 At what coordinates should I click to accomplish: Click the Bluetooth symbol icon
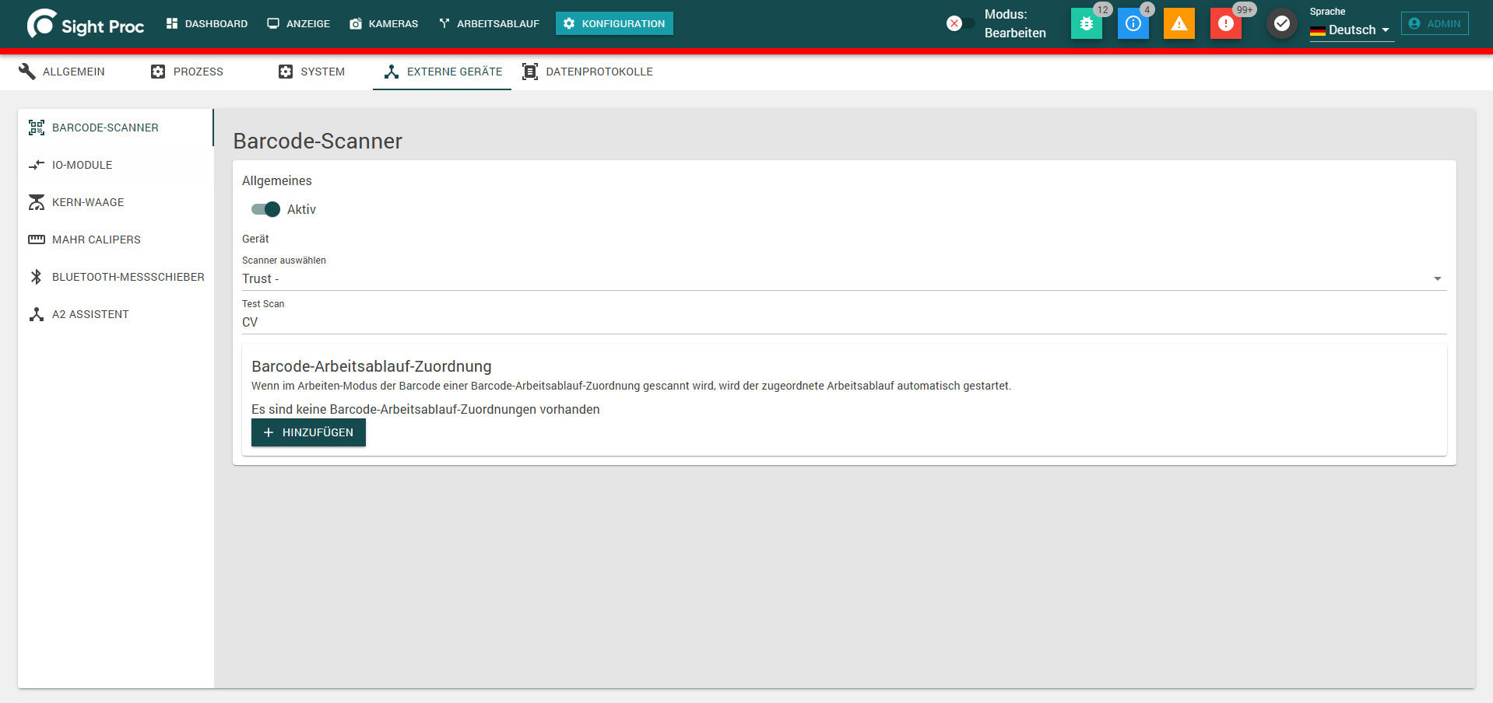pyautogui.click(x=37, y=277)
